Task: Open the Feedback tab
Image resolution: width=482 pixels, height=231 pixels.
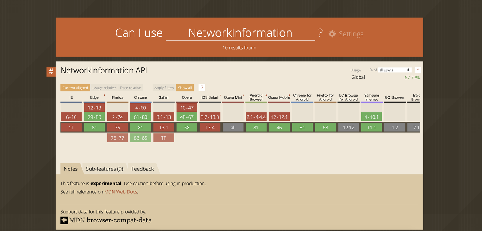Action: coord(142,169)
